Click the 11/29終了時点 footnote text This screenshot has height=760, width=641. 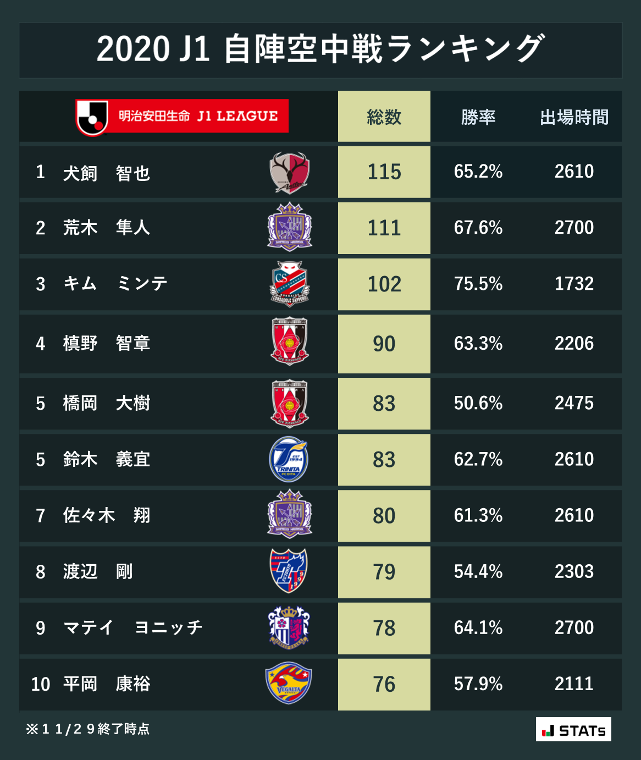click(88, 729)
